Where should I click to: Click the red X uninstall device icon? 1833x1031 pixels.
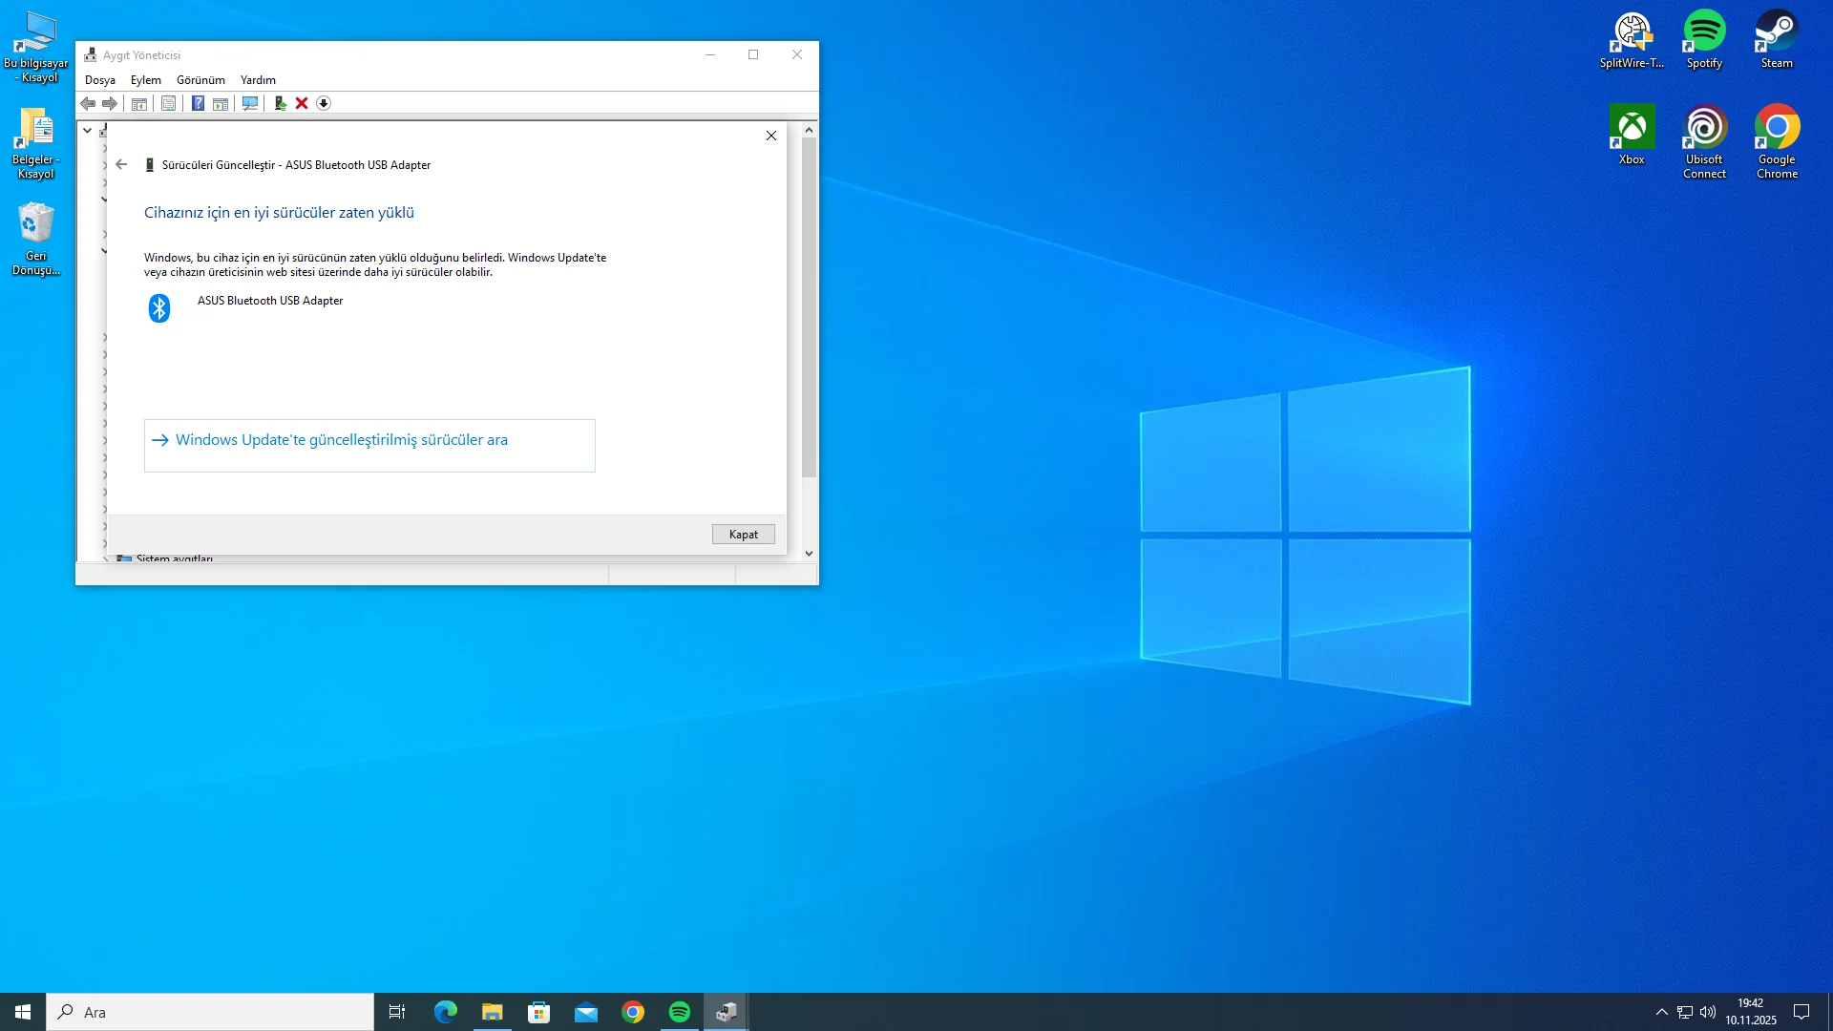pyautogui.click(x=302, y=103)
